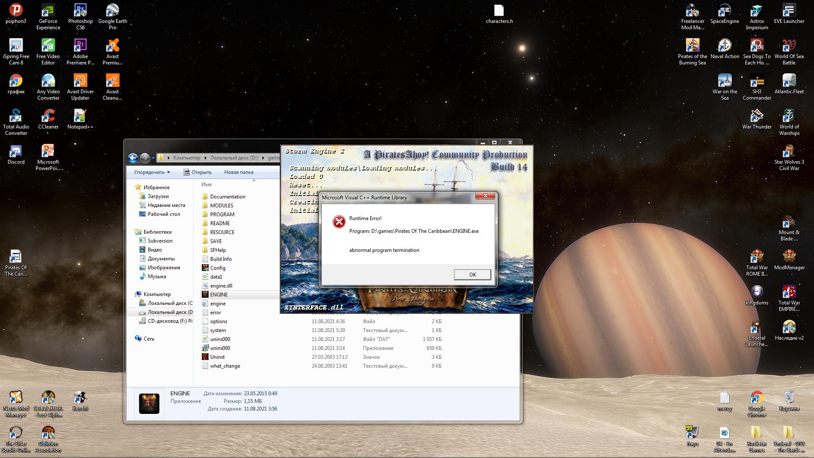
Task: Open Star Wolves 3 Civil War icon
Action: pyautogui.click(x=789, y=157)
